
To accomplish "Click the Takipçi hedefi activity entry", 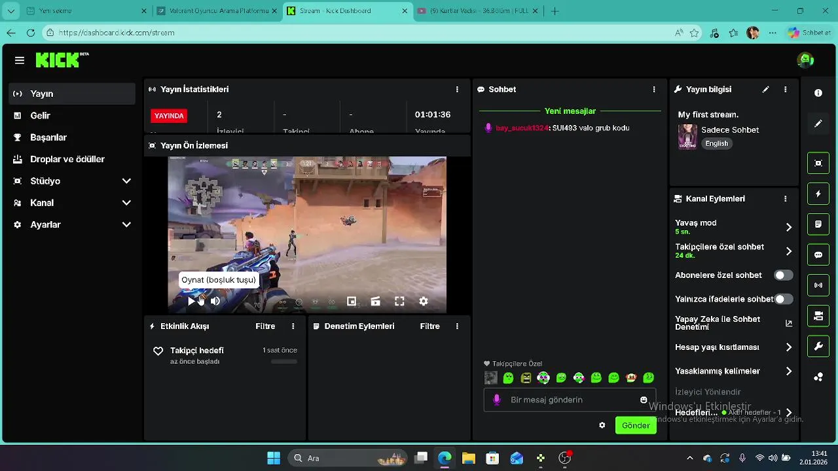I will coord(225,355).
